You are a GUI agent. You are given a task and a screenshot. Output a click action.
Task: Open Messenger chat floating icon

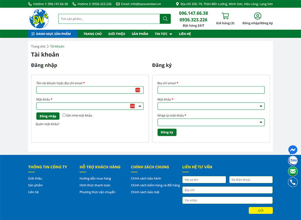tap(293, 150)
